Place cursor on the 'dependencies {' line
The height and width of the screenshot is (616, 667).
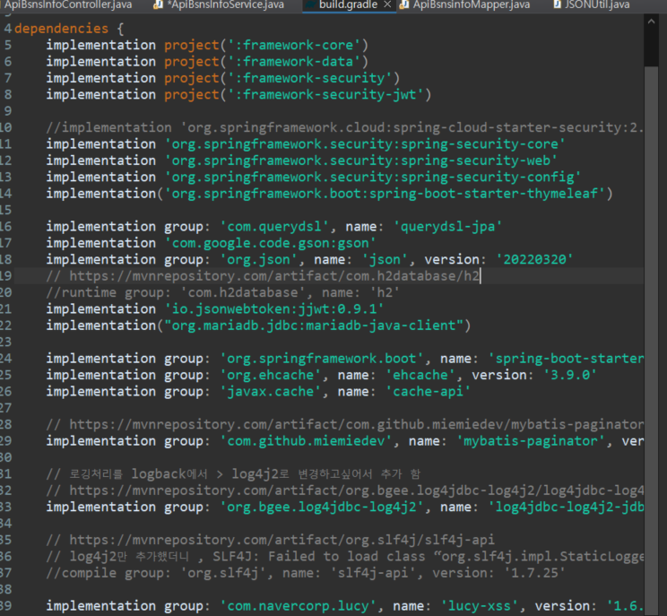point(69,29)
